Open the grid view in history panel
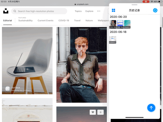The height and width of the screenshot is (122, 163). [x=114, y=10]
